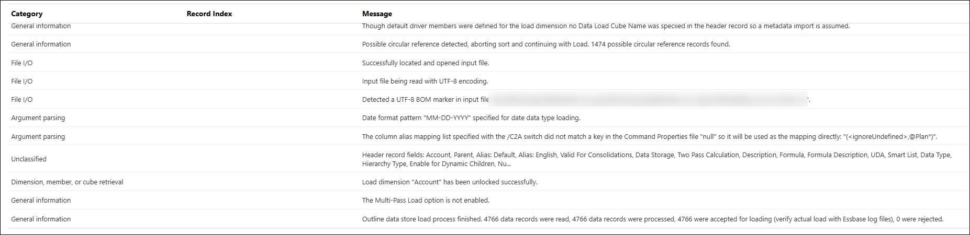
Task: Click the Record Index column header
Action: [209, 14]
